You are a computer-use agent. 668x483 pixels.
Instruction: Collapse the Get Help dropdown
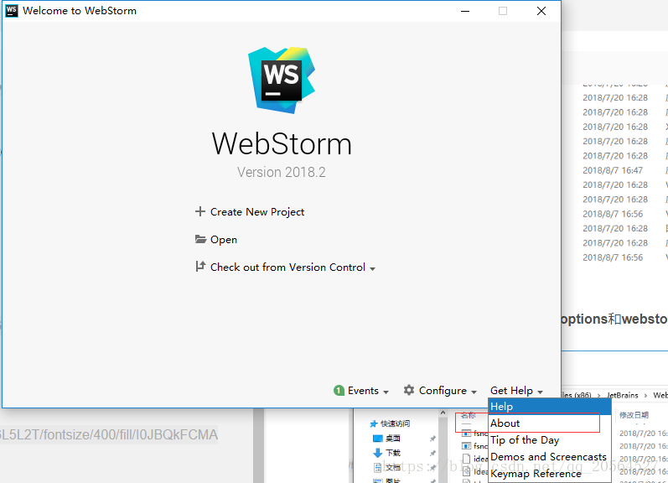pyautogui.click(x=516, y=391)
